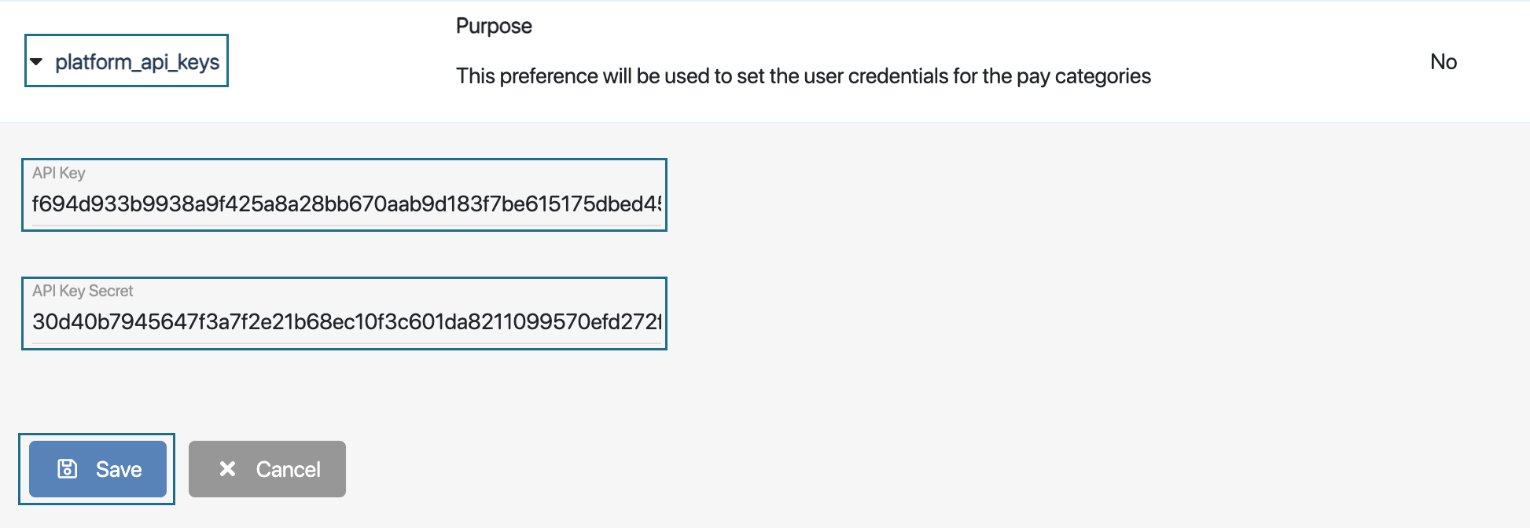Click the 'API Key' field label
Image resolution: width=1530 pixels, height=528 pixels.
(x=59, y=173)
